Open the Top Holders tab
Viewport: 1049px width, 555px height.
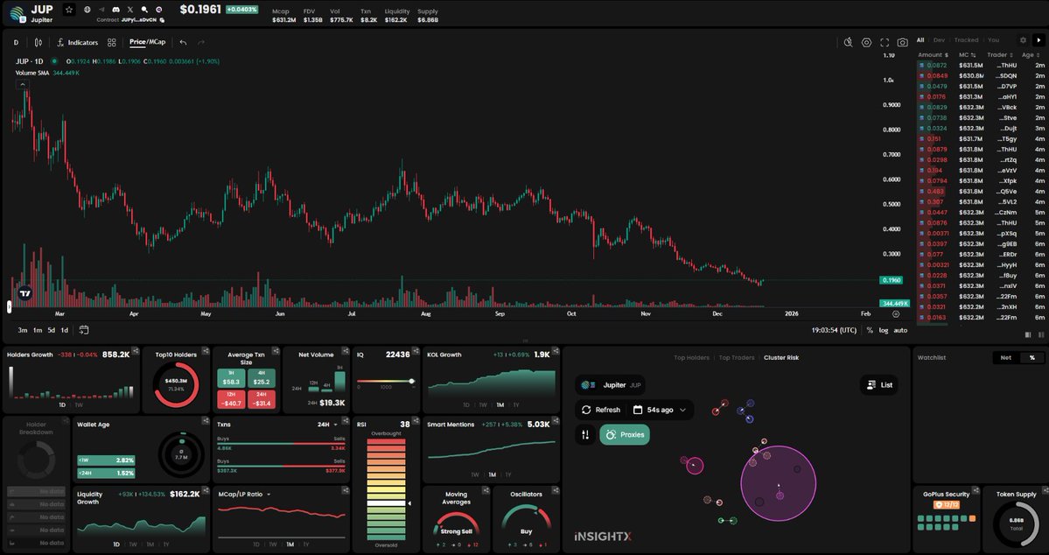pos(691,357)
